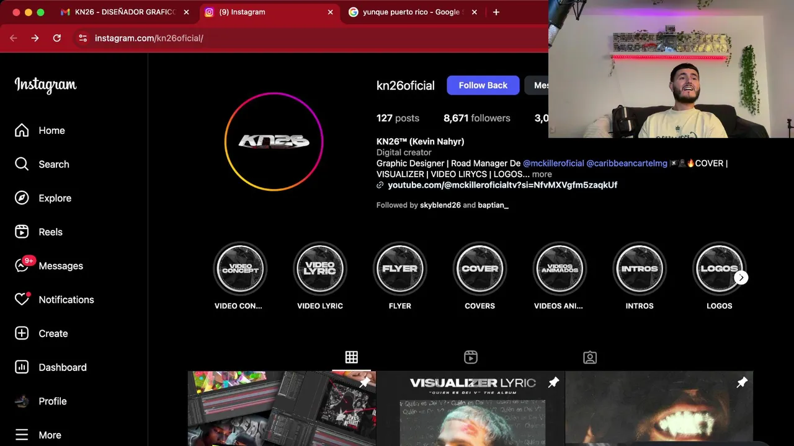Open the VIDEO CONCEPT highlight

coord(240,269)
